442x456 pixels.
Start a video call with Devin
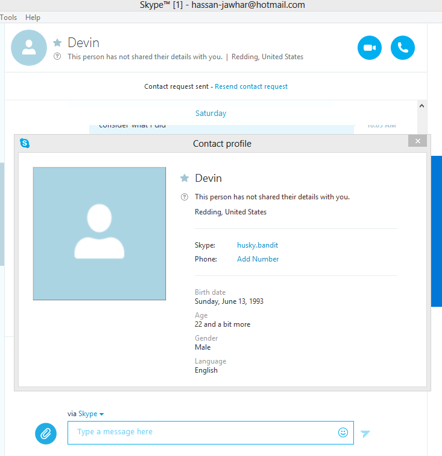(370, 48)
